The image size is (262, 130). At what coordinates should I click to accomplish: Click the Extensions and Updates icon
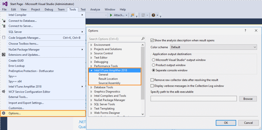[4, 55]
